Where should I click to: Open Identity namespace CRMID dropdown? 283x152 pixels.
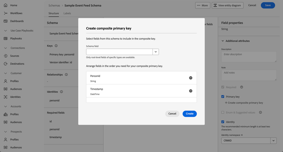point(273,141)
